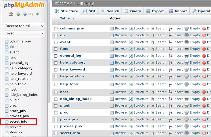The height and width of the screenshot is (137, 211).
Task: Click the table icon beside slow_log in sidebar
Action: pos(6,132)
